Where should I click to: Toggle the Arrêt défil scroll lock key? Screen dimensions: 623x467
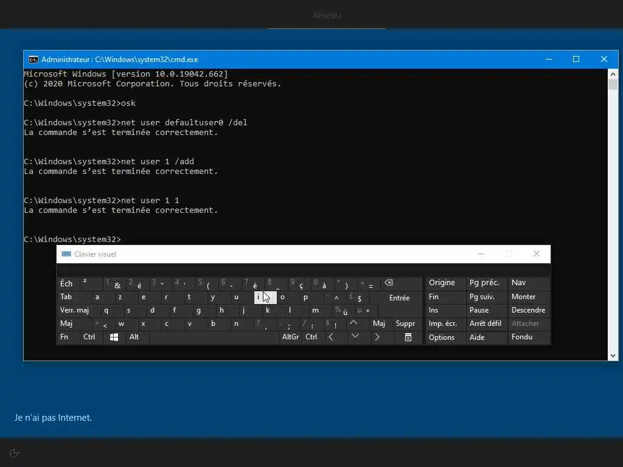tap(486, 323)
